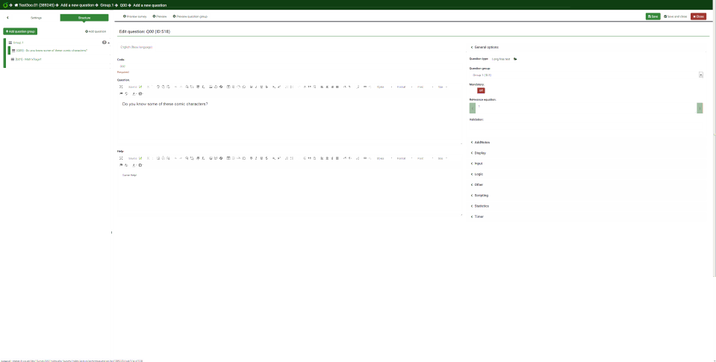This screenshot has width=716, height=362.
Task: Expand the Timer settings section
Action: point(479,217)
